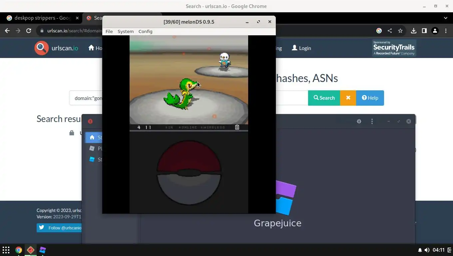This screenshot has width=453, height=256.
Task: Bookmark this page with star icon
Action: (400, 31)
